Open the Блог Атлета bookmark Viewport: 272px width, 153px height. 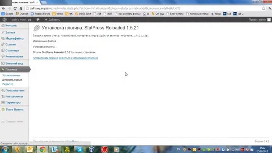click(175, 14)
